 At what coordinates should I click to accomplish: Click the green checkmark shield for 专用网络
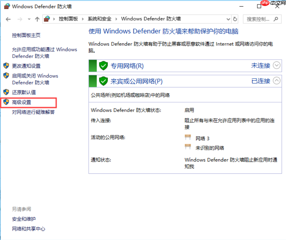tap(103, 66)
